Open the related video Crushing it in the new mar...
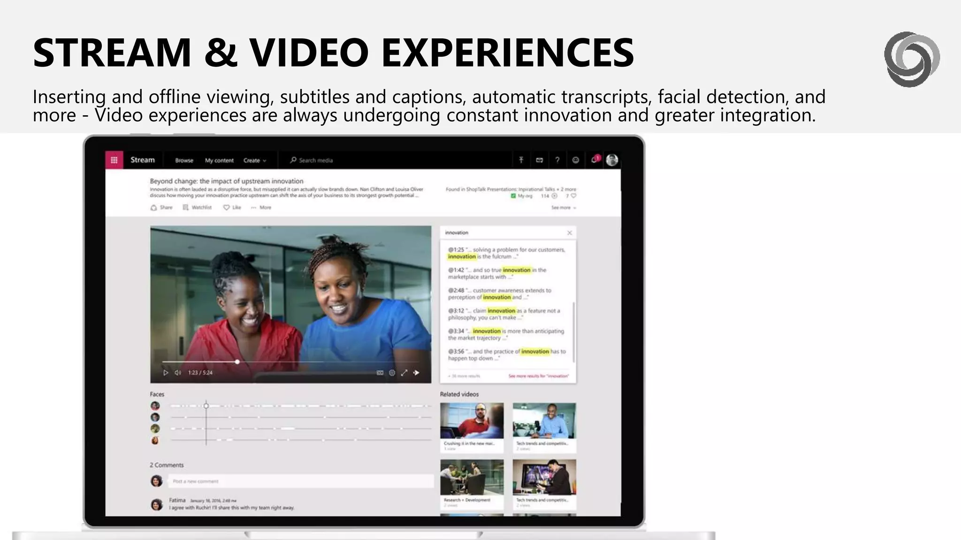The width and height of the screenshot is (961, 540). 472,427
